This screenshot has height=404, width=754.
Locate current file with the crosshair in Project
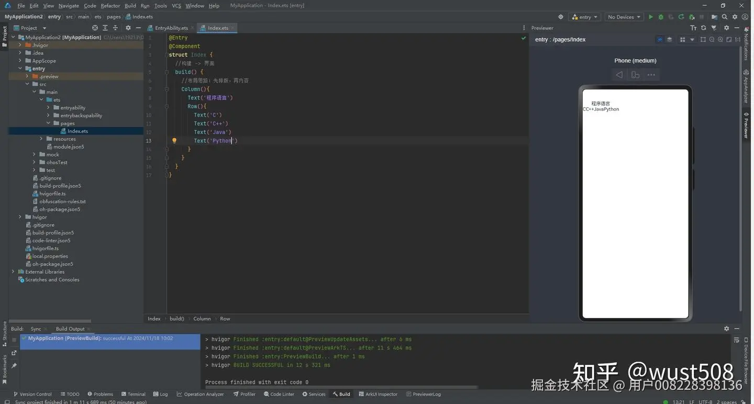[95, 28]
